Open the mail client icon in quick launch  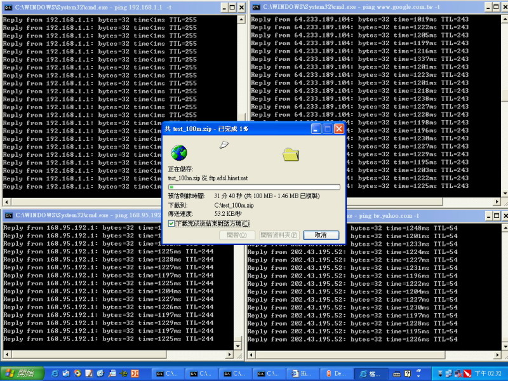[66, 373]
